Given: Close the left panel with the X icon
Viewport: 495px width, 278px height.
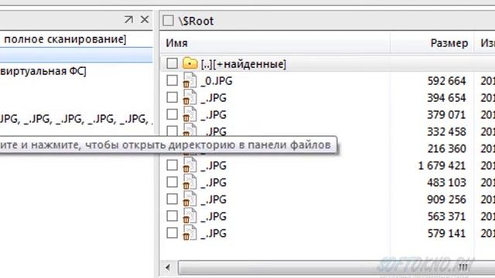Looking at the screenshot, I should point(145,19).
